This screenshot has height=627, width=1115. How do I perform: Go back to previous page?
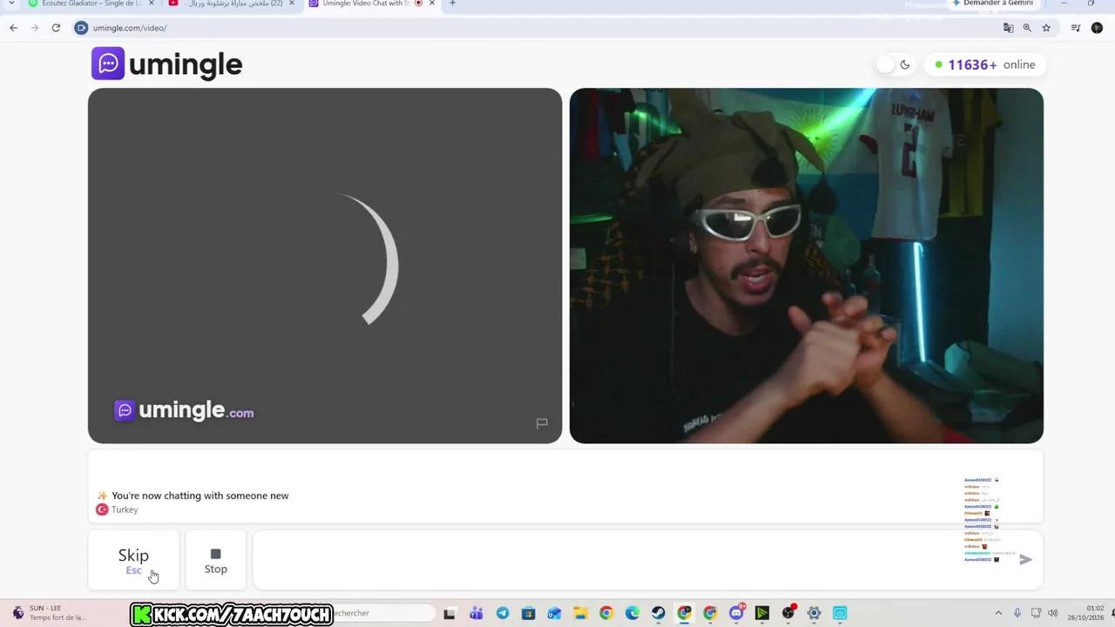[13, 28]
